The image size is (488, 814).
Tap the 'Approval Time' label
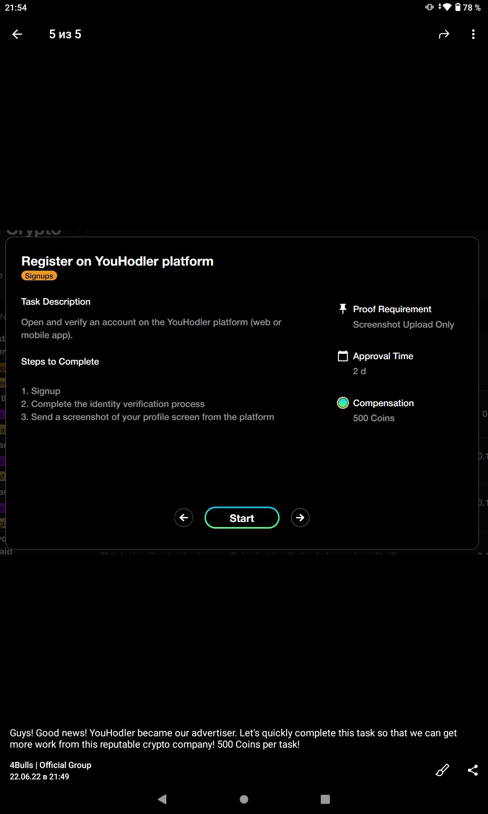[x=383, y=356]
